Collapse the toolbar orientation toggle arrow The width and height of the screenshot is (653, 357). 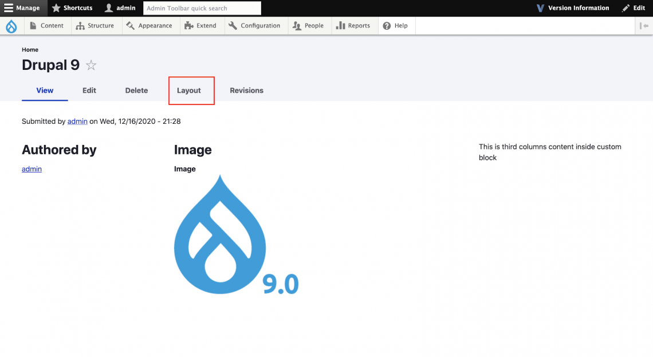644,26
